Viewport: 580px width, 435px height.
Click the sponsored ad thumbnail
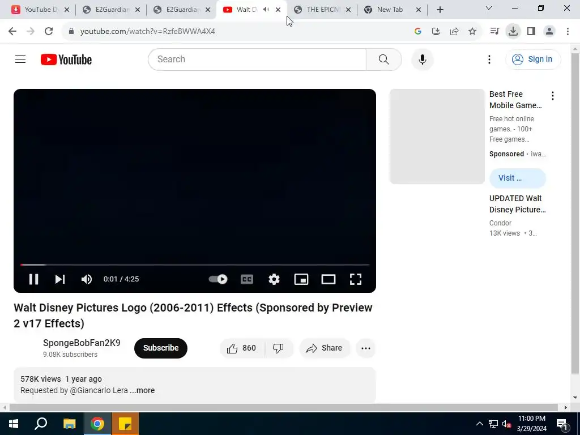[437, 137]
